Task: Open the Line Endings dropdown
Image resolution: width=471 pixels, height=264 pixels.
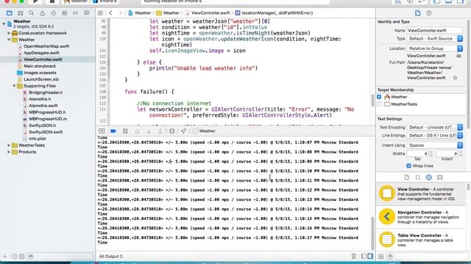Action: [x=435, y=135]
